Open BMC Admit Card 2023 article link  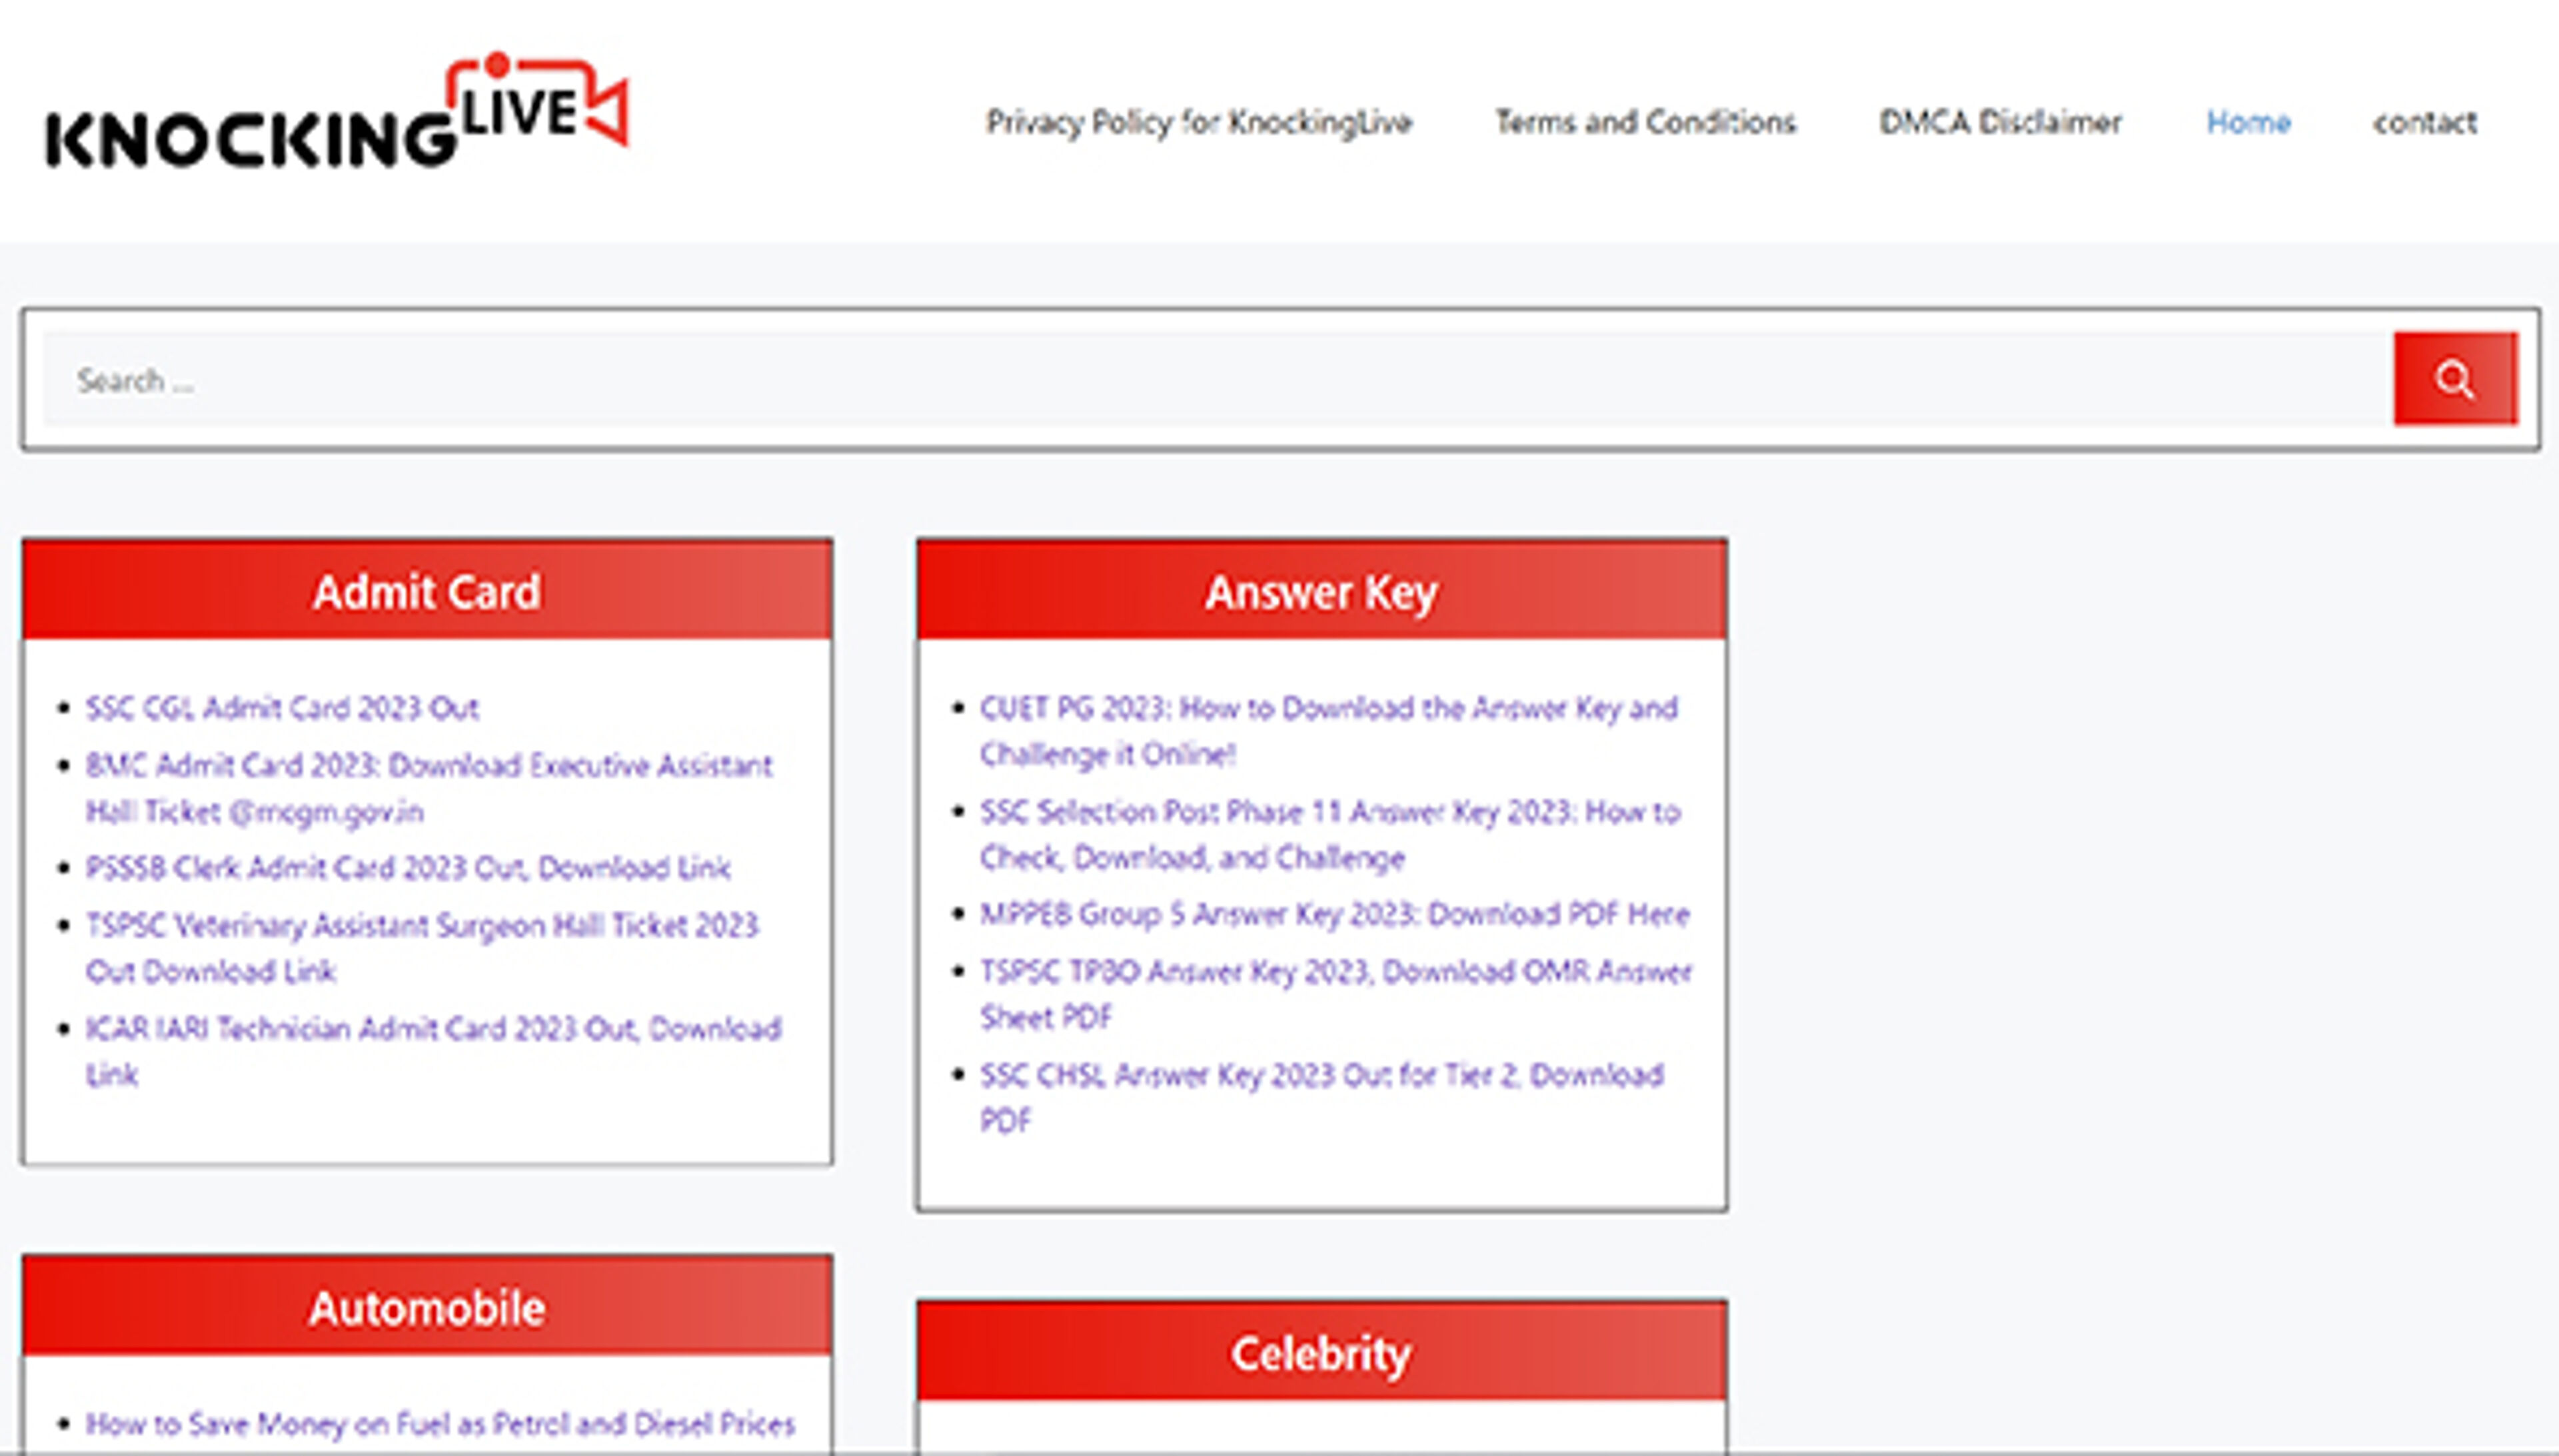coord(428,766)
